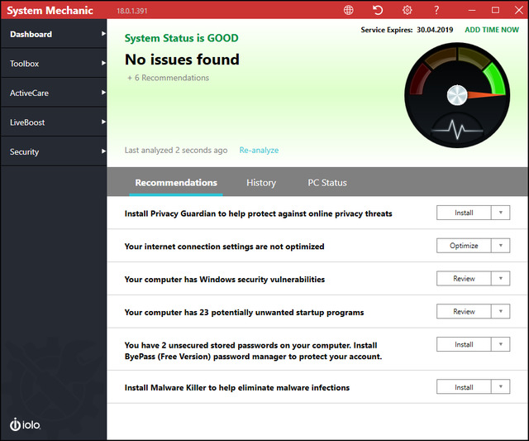Click the ADD TIME NOW link

[492, 30]
